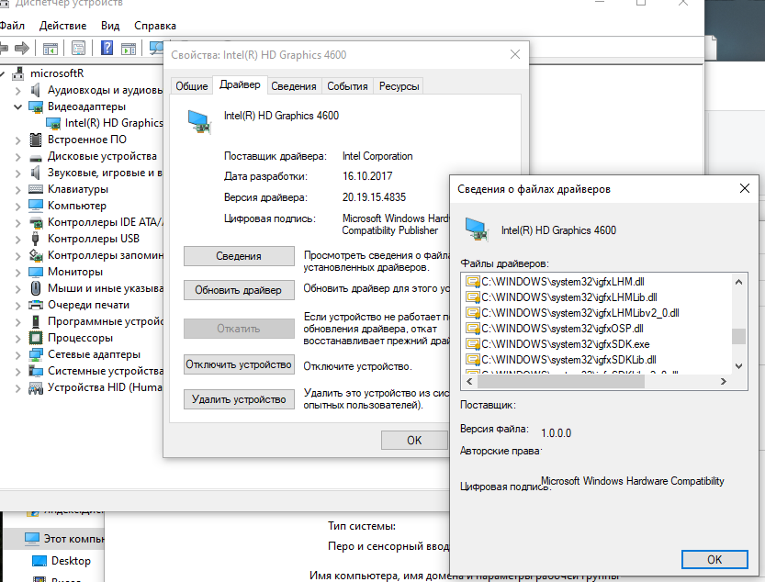Click the blue Help question mark toolbar icon
765x582 pixels.
point(107,48)
